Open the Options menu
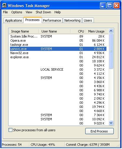 pyautogui.click(x=17, y=12)
